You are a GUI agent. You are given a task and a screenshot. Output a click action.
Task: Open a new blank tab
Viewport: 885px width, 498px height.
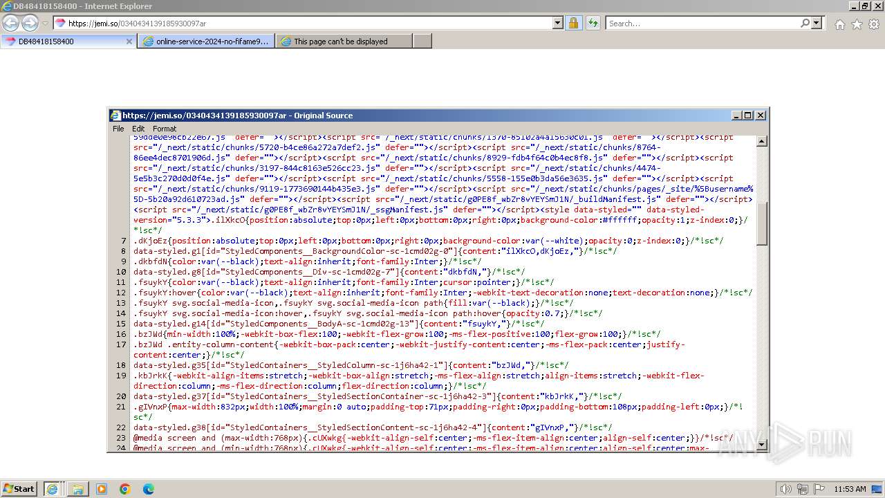coord(422,41)
